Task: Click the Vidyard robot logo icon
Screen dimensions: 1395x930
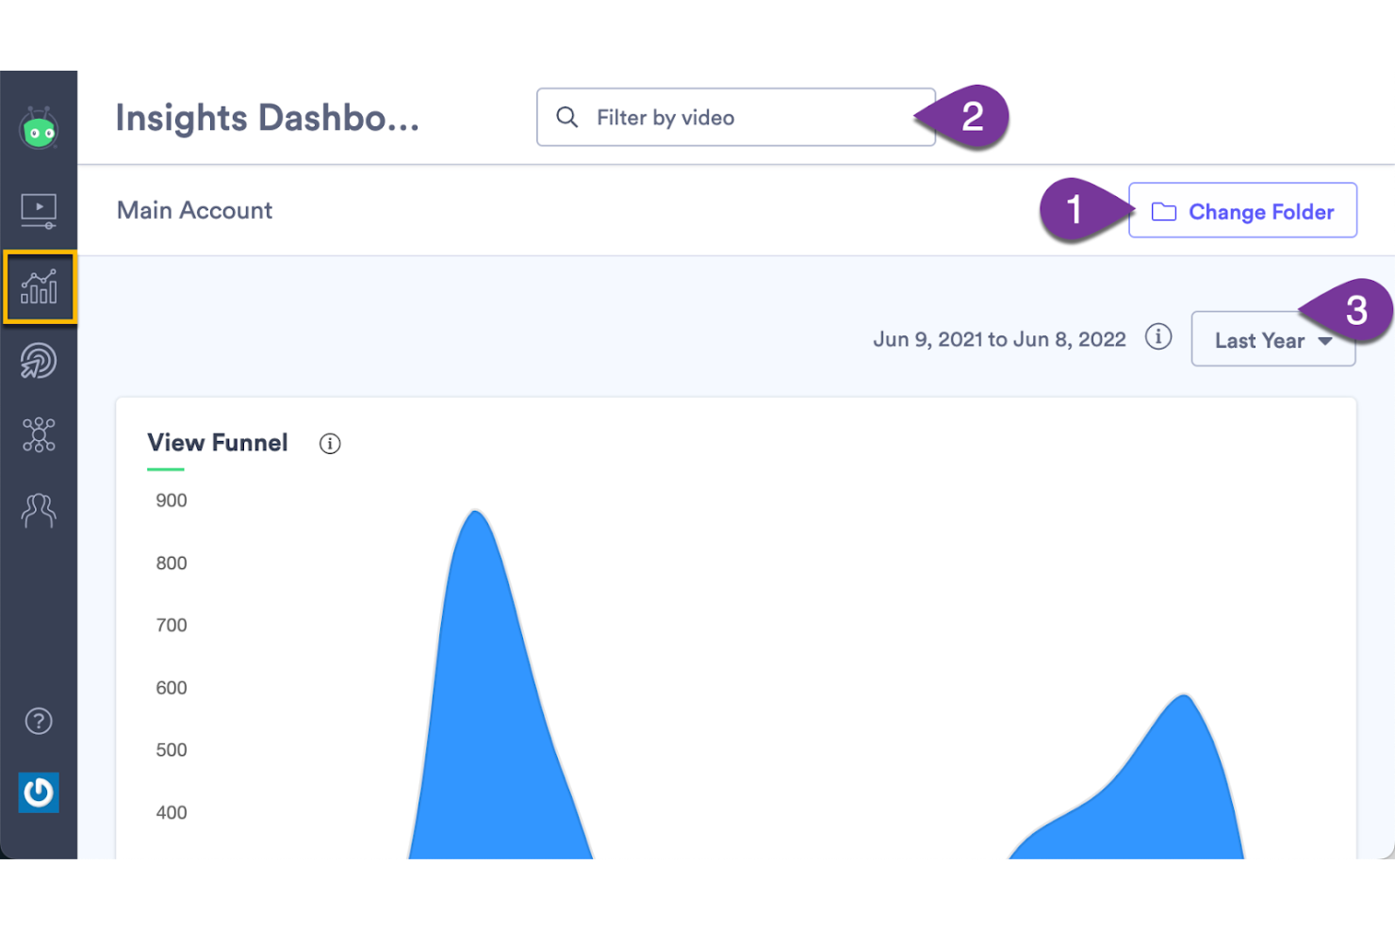Action: [38, 131]
